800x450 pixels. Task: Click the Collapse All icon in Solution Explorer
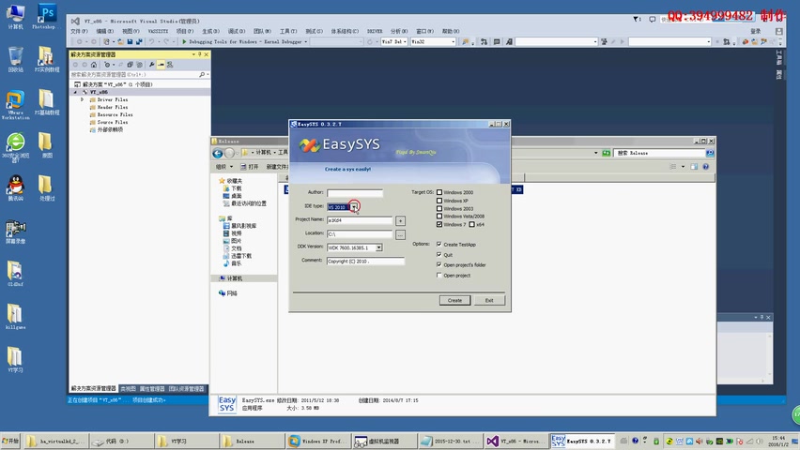[130, 65]
